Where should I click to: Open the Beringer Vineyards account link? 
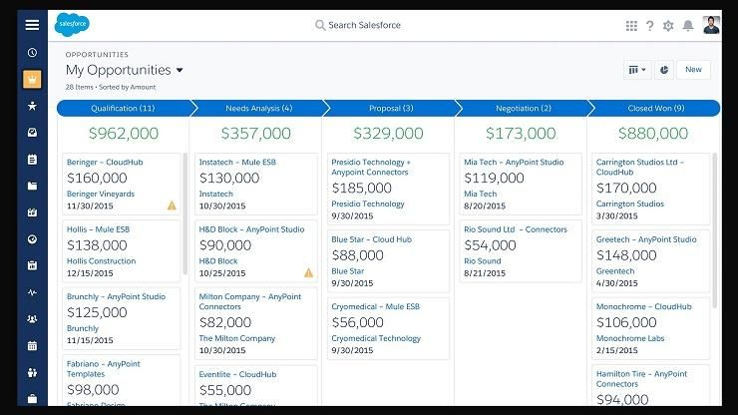(101, 194)
